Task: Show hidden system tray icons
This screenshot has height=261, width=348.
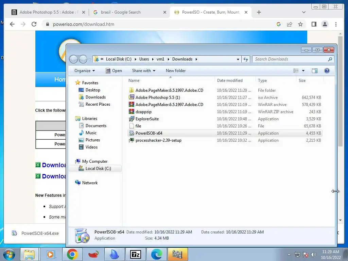Action: coord(289,255)
